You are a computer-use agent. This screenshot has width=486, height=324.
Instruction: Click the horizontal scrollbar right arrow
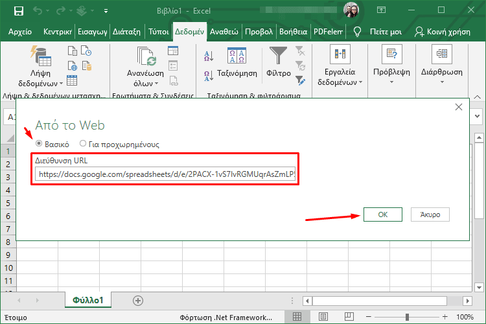click(x=467, y=301)
